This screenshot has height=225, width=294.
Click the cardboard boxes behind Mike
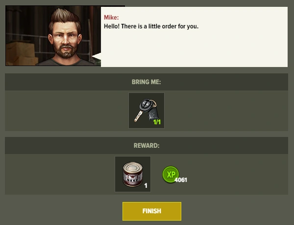pyautogui.click(x=21, y=53)
